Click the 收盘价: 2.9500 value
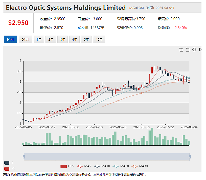 point(53,19)
